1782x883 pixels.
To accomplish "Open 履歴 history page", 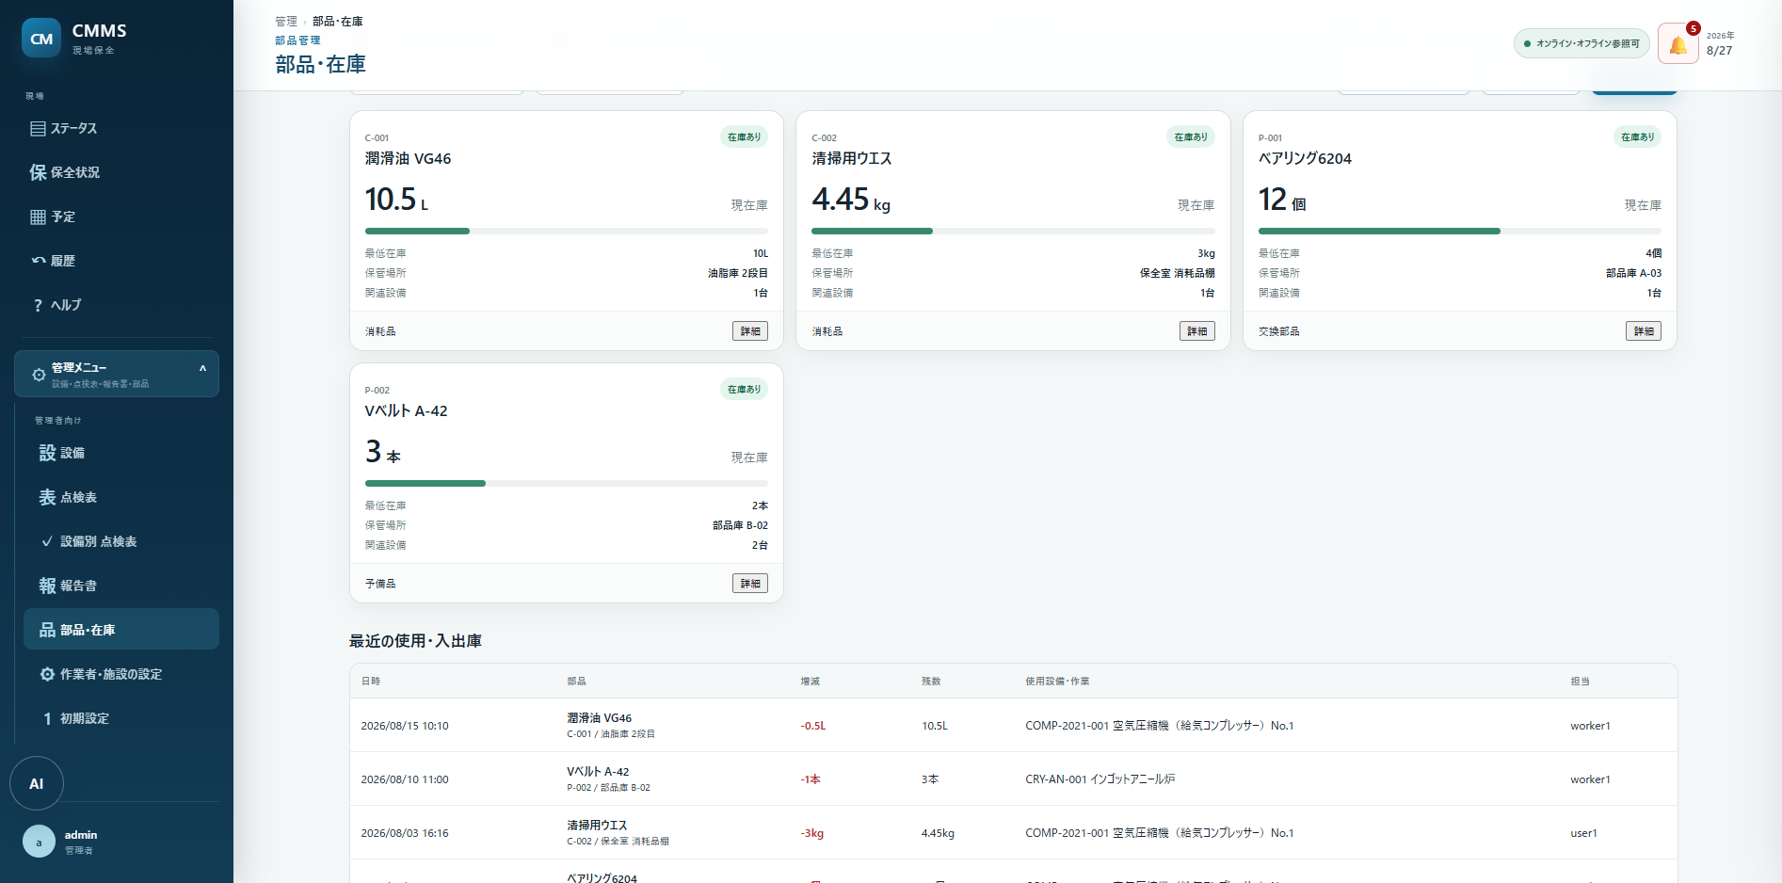I will pos(117,261).
